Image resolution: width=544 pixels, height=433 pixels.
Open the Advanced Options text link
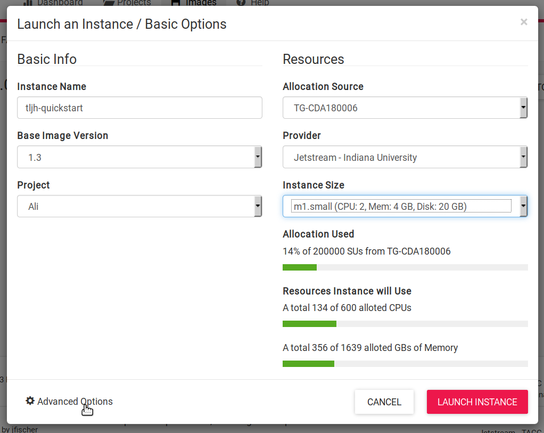(x=75, y=402)
